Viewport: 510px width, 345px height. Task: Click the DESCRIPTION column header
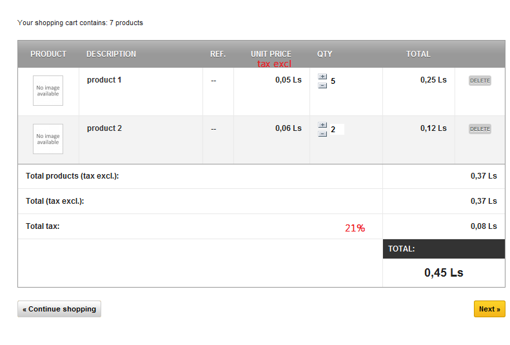coord(111,54)
